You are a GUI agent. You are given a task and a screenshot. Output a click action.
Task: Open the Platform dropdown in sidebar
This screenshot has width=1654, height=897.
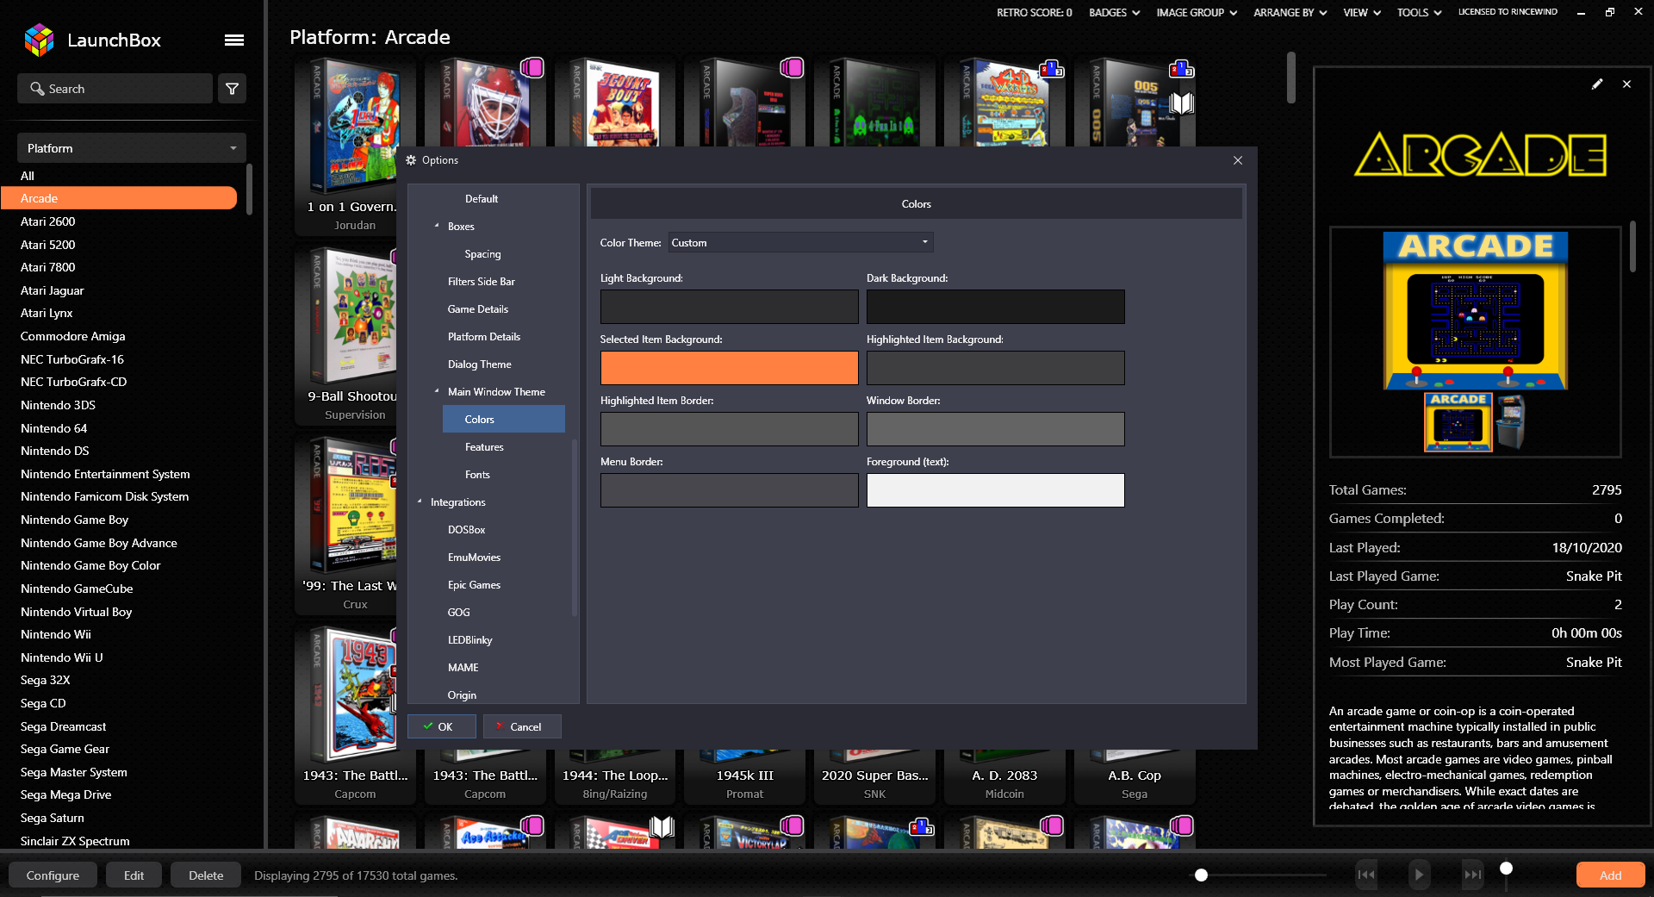coord(132,148)
